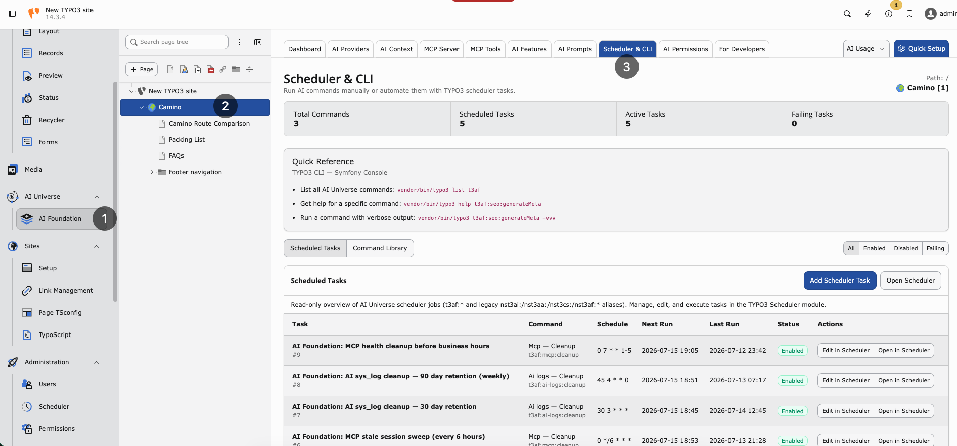957x446 pixels.
Task: Open the flush caches lightning icon
Action: [868, 14]
